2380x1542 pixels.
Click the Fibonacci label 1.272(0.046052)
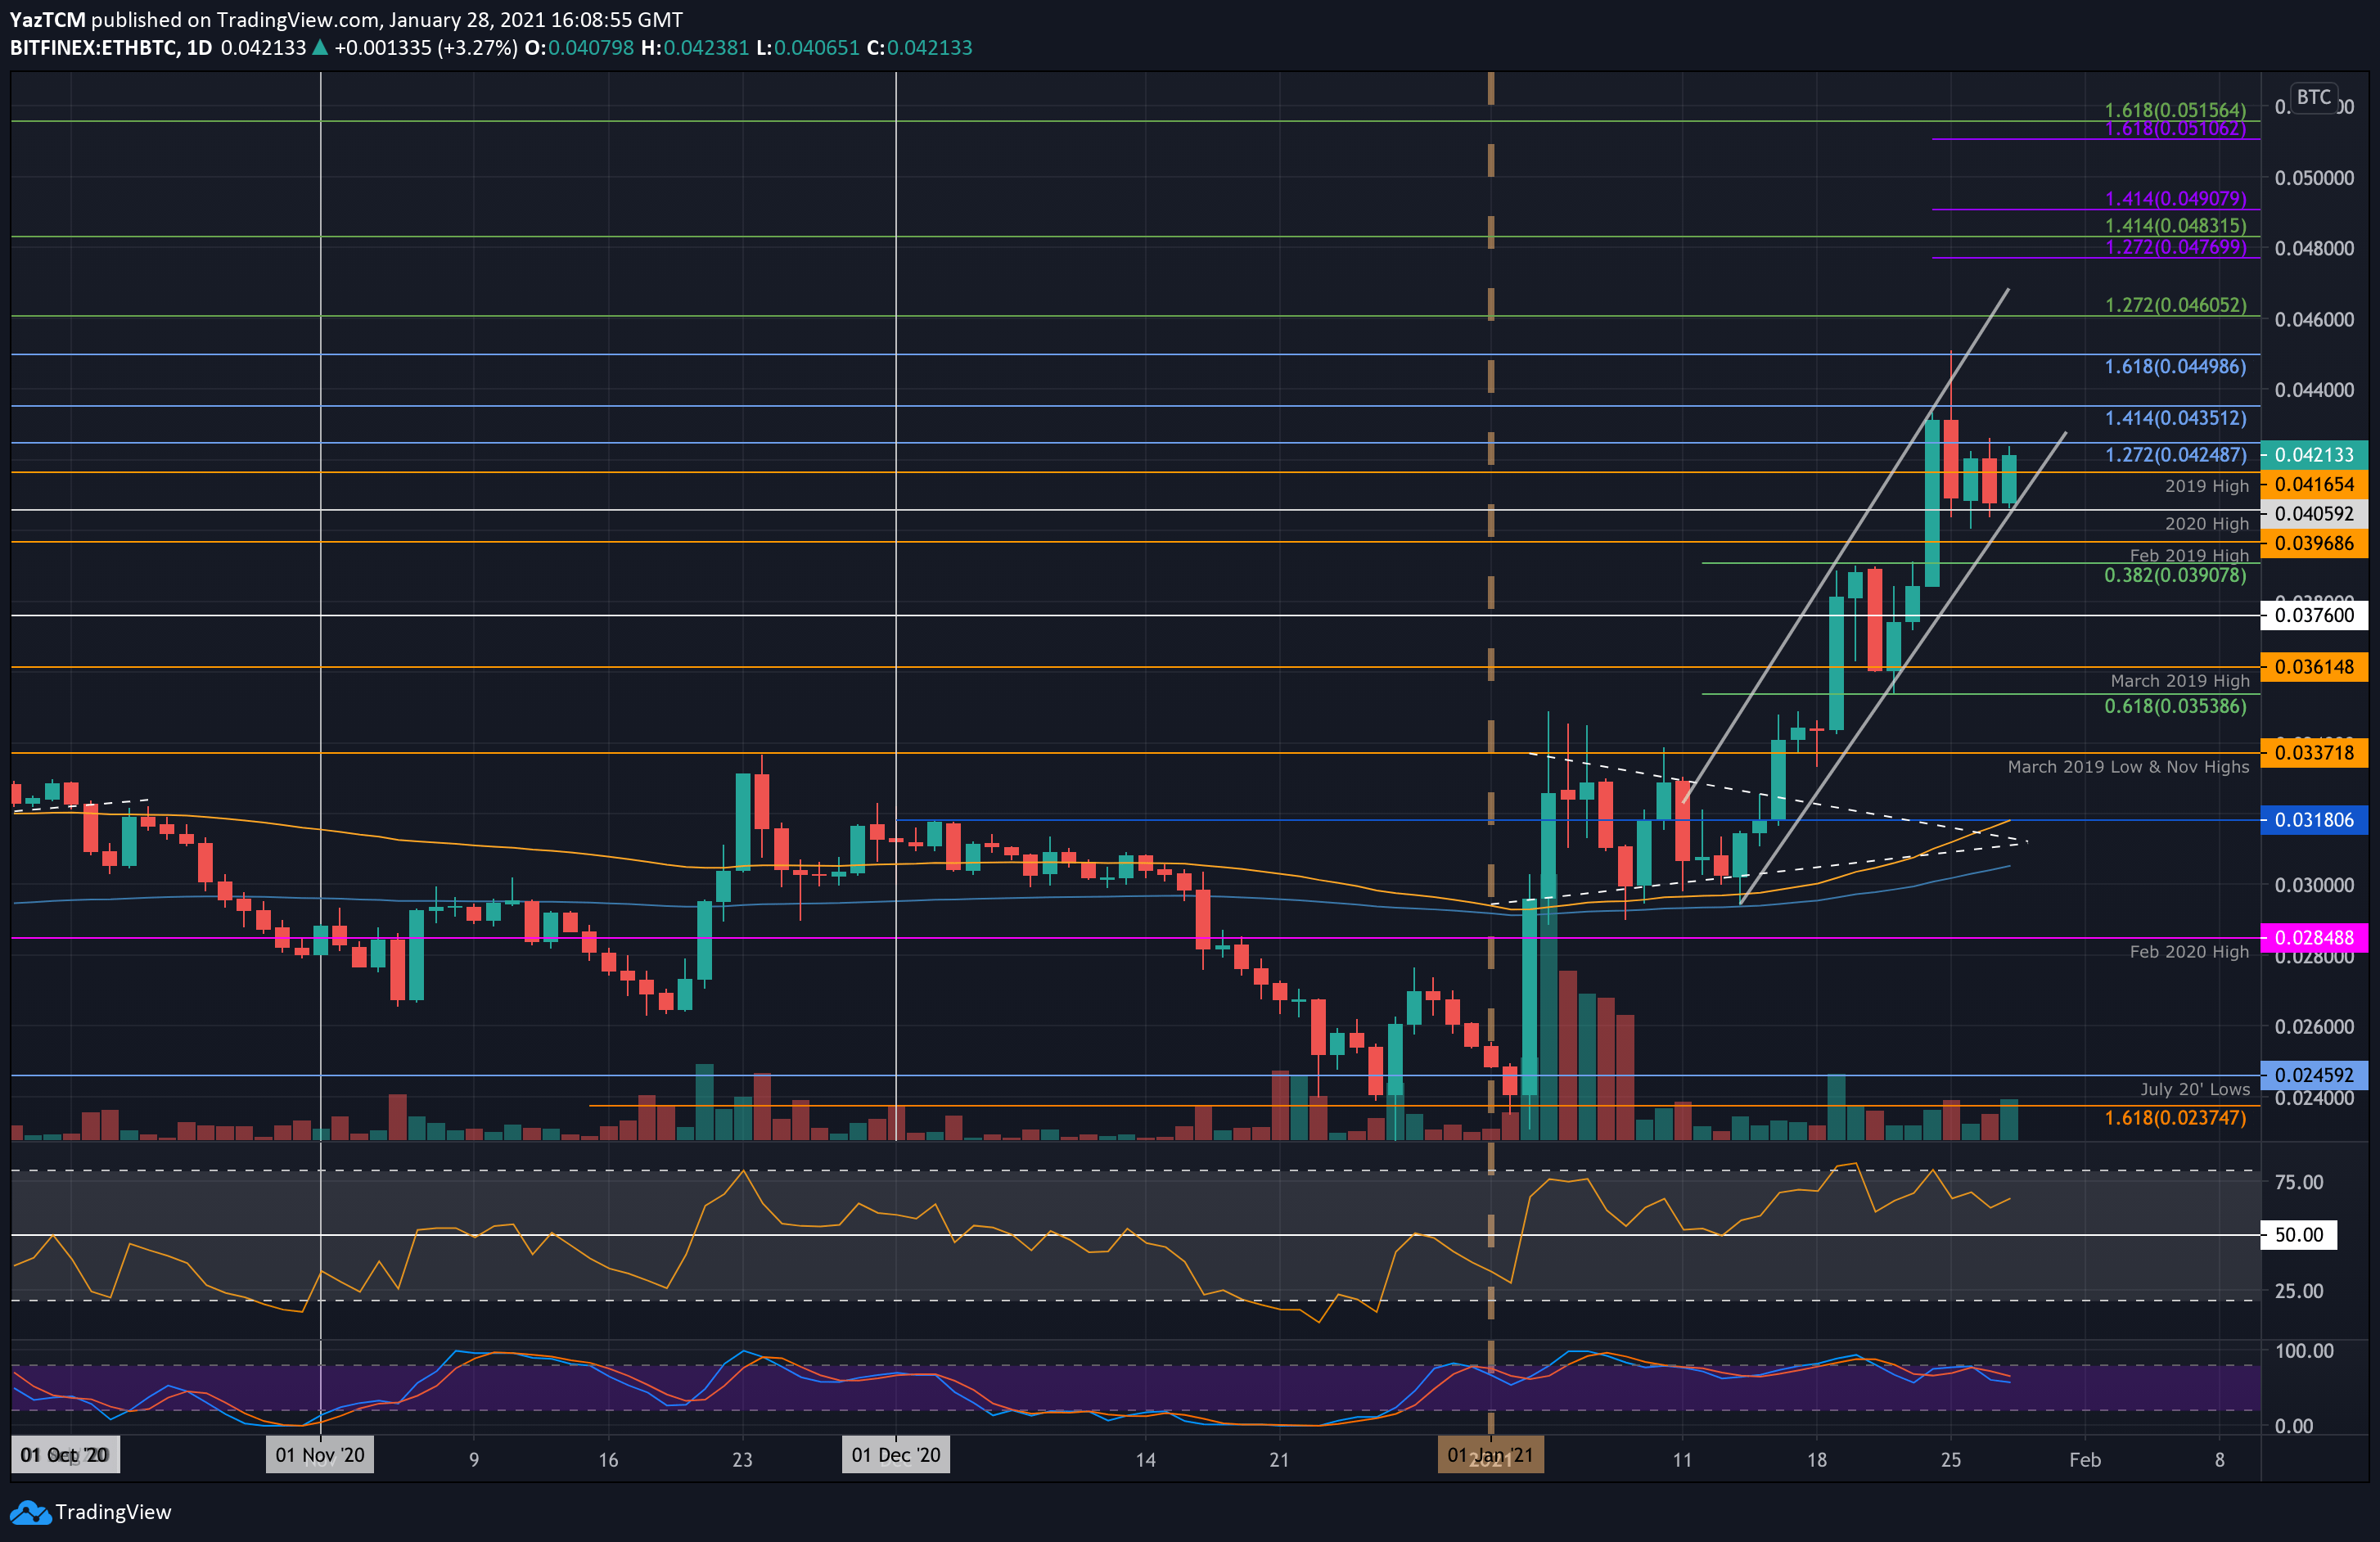pos(2175,305)
